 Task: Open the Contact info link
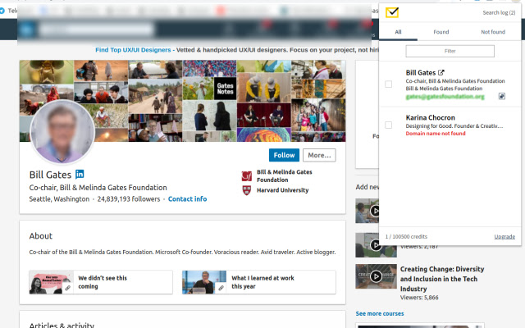tap(188, 198)
